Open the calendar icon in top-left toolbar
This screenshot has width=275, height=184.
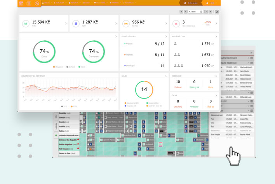point(21,3)
